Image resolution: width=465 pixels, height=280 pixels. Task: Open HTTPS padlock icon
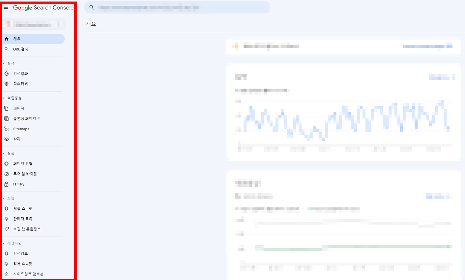pos(7,184)
